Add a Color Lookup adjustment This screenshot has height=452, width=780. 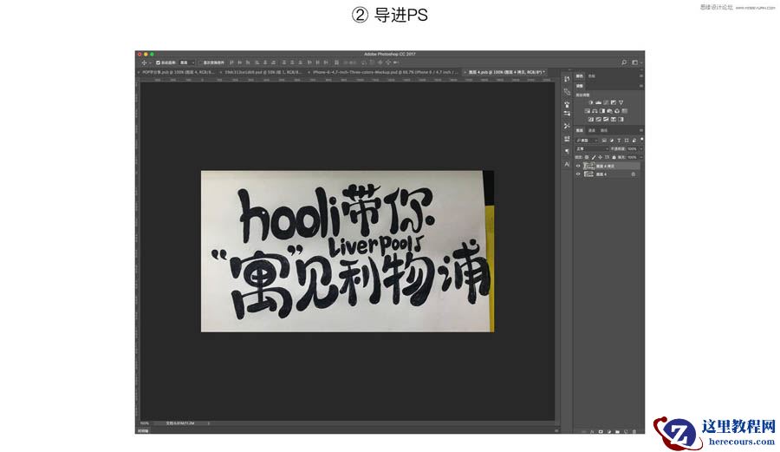(x=624, y=111)
